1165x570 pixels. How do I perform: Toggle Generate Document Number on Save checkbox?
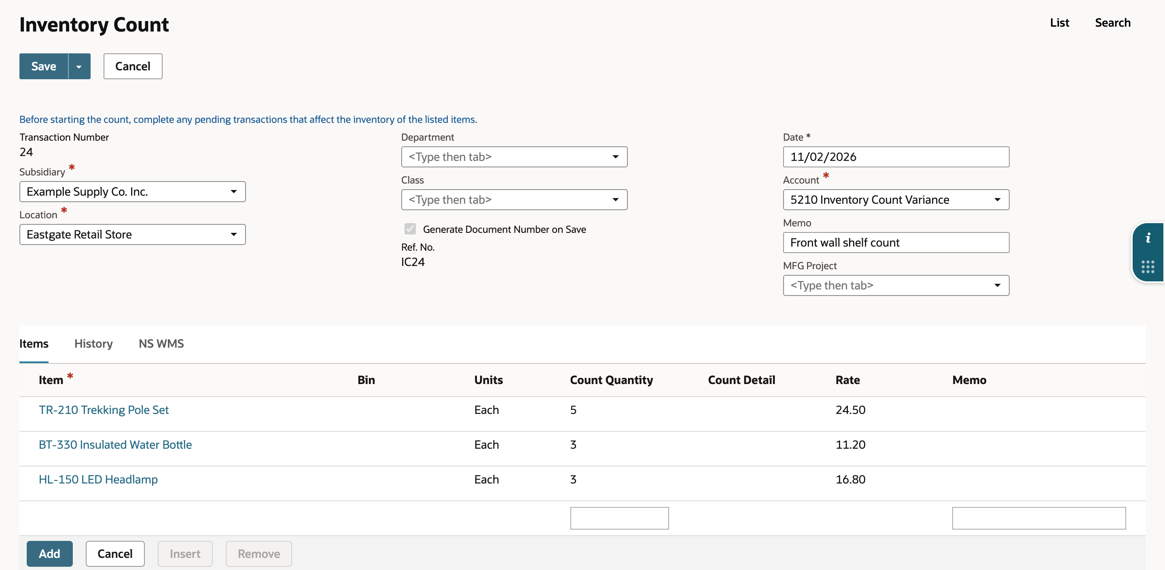click(x=410, y=229)
